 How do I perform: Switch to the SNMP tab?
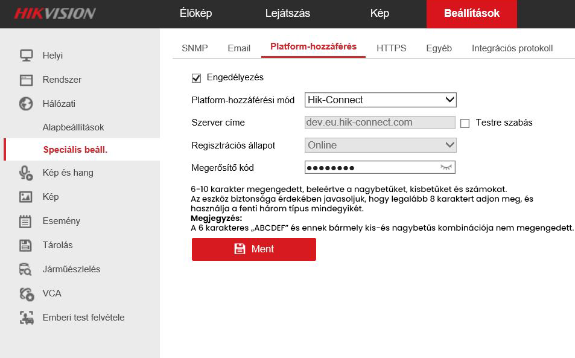point(195,48)
